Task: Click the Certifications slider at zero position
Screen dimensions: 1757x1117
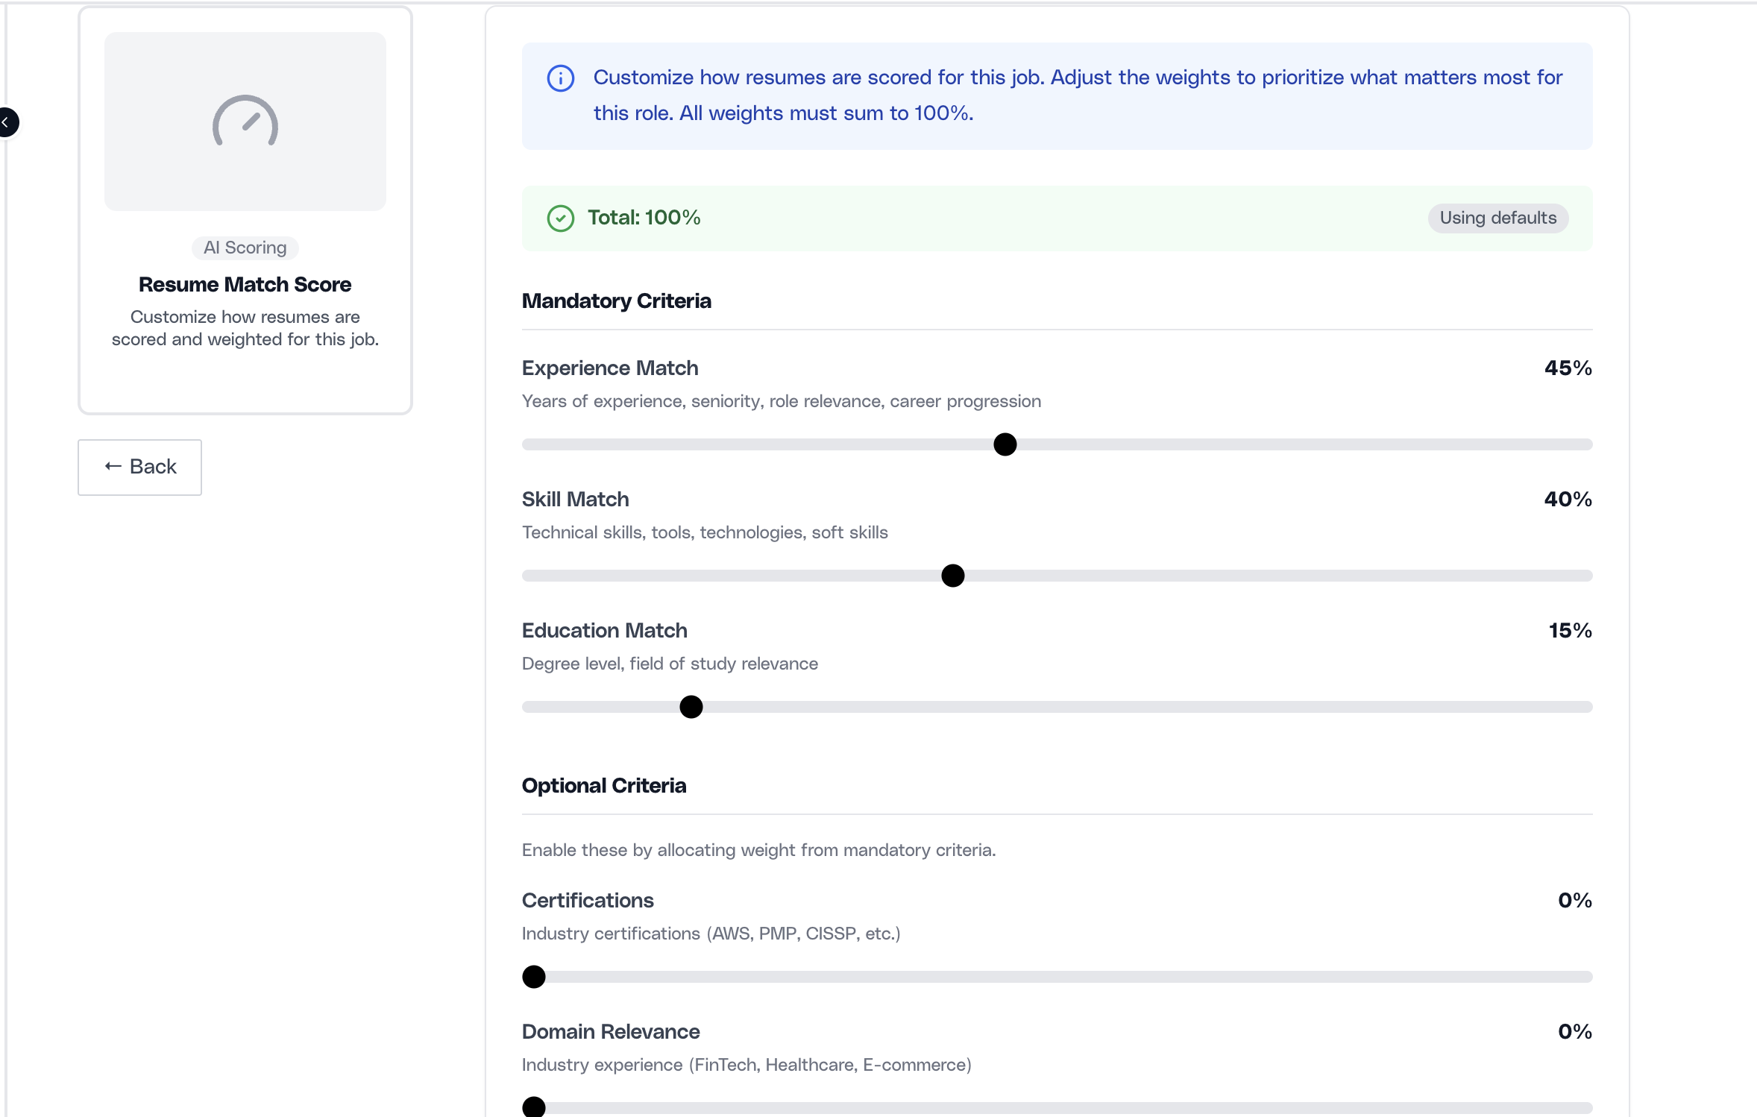Action: 533,976
